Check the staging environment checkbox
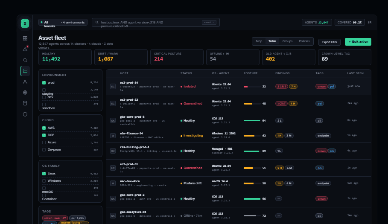 click(44, 90)
